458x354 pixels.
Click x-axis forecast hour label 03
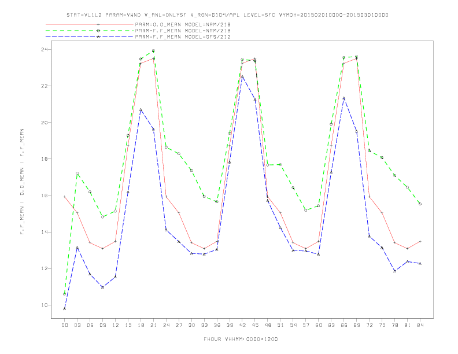tap(77, 325)
